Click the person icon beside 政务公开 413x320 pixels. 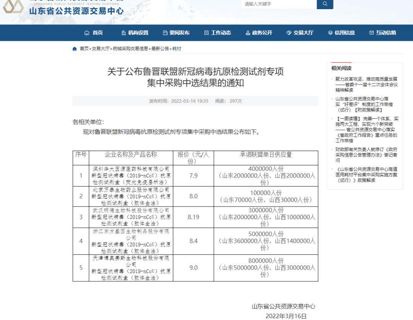pos(247,33)
